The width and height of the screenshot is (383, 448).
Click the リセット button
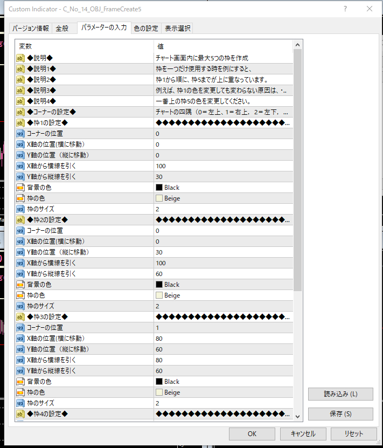click(x=354, y=434)
